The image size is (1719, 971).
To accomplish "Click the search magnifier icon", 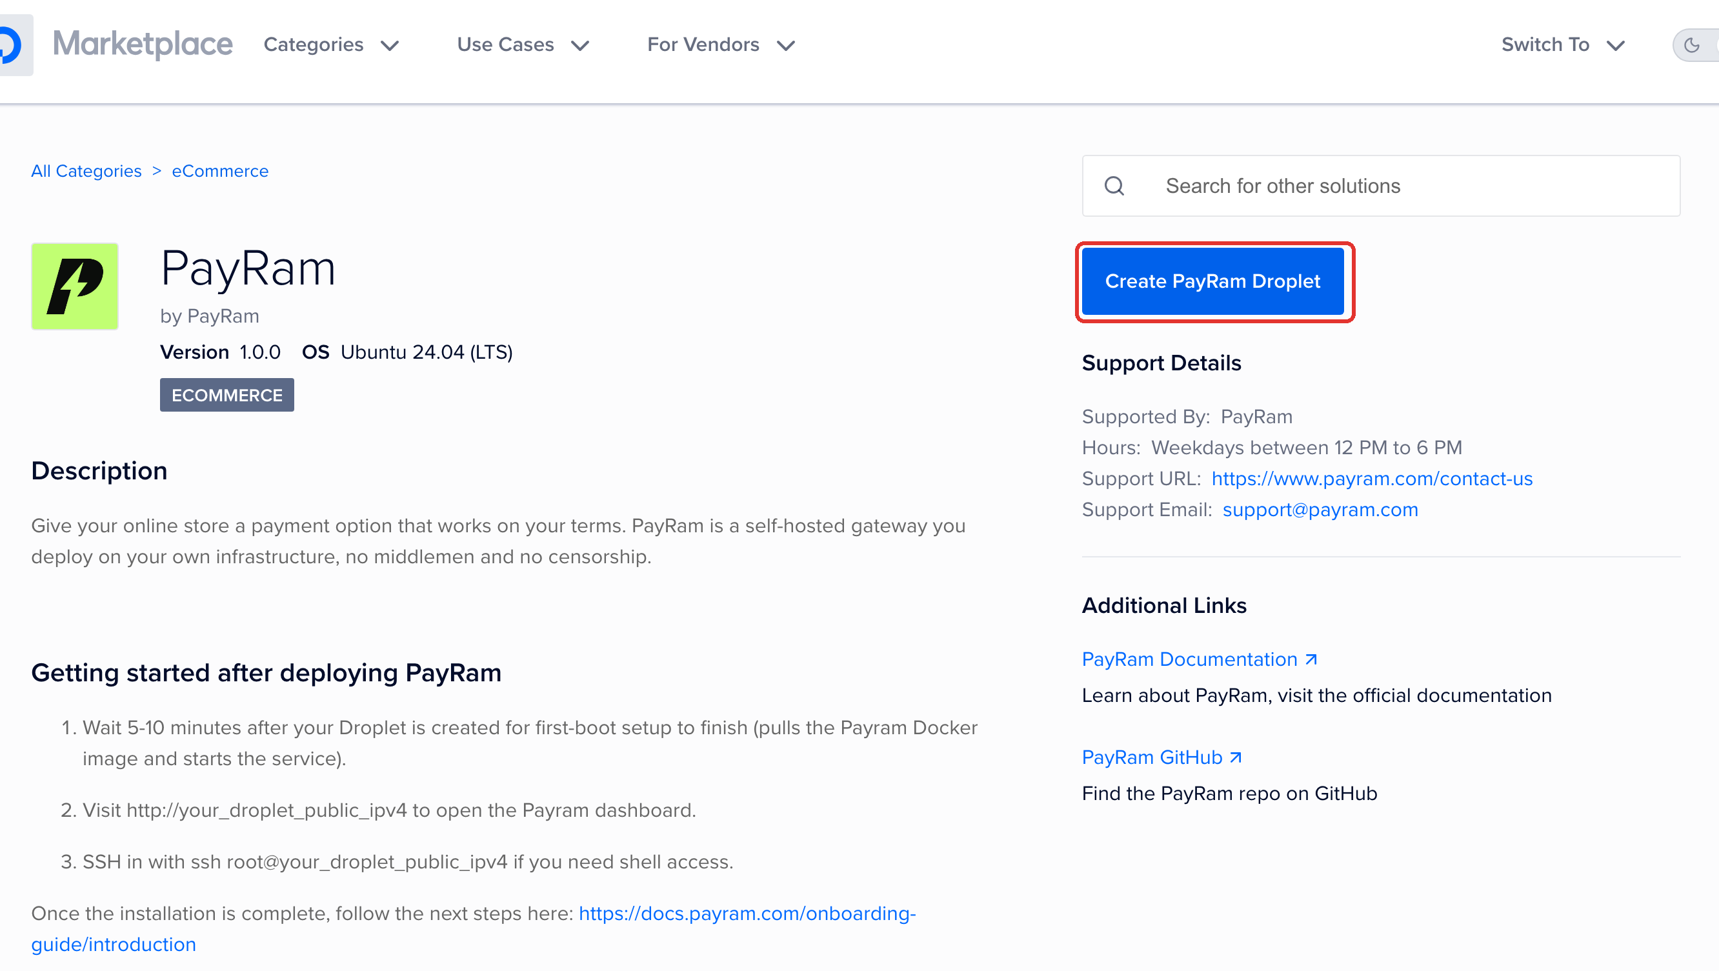I will [x=1114, y=186].
